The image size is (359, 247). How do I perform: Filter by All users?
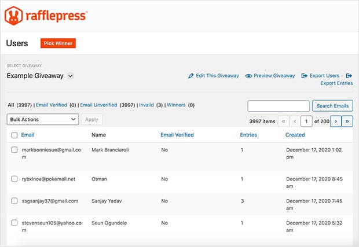point(11,105)
